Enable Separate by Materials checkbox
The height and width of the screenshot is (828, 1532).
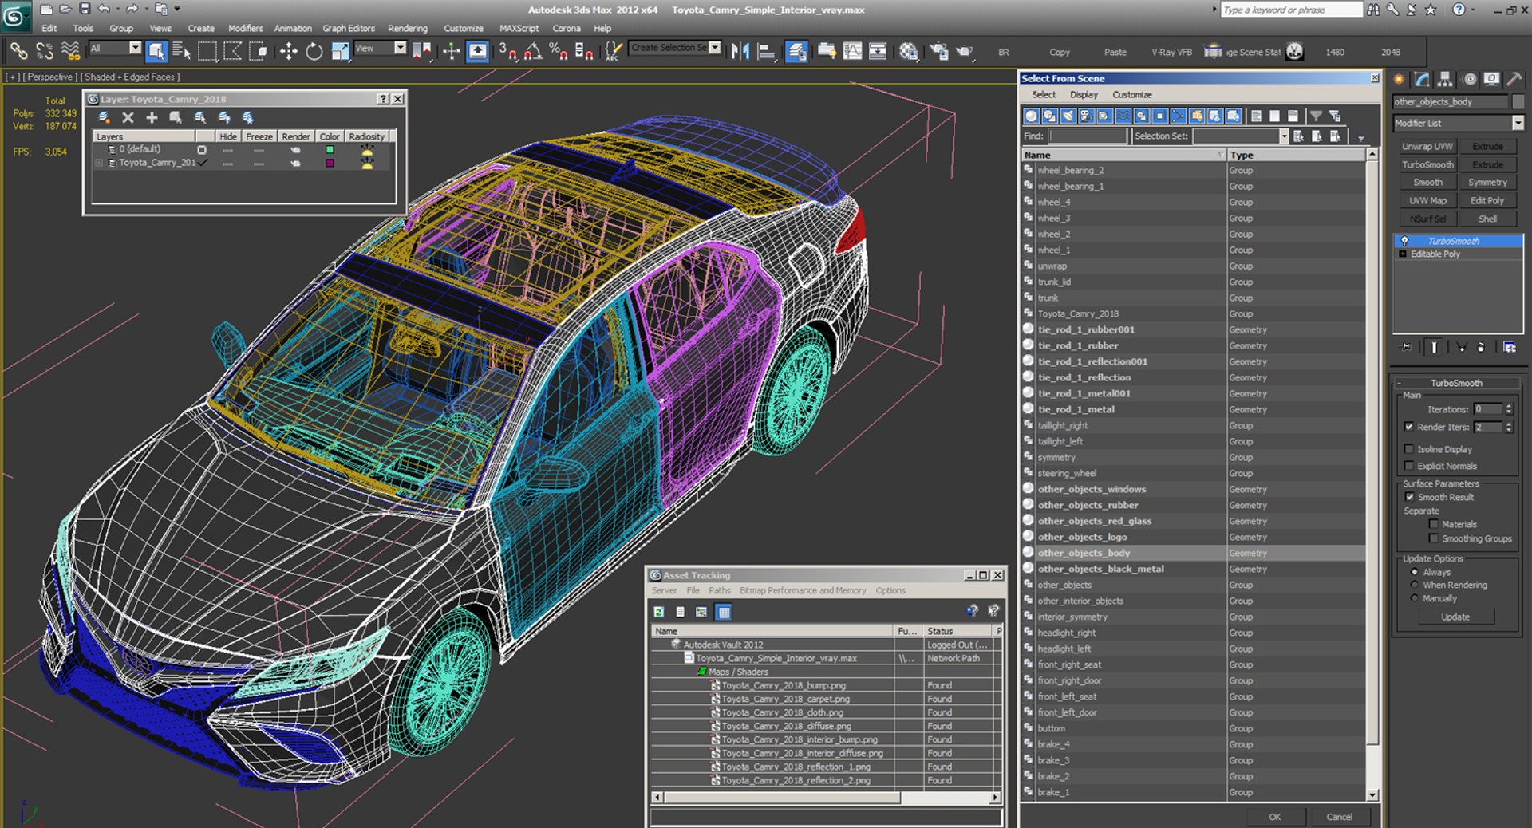[1434, 524]
